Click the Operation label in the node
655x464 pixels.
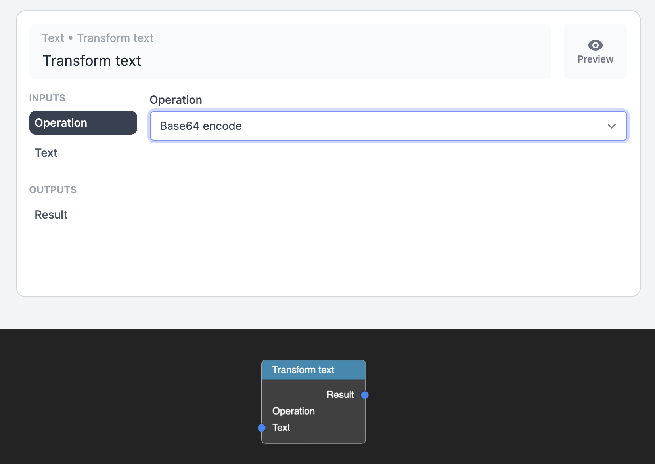point(293,411)
